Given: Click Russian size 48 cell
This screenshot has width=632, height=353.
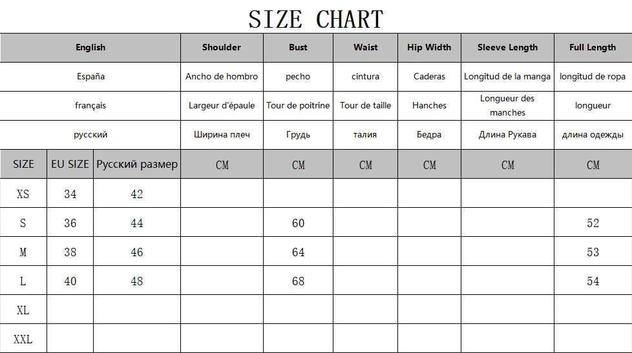Looking at the screenshot, I should [137, 281].
